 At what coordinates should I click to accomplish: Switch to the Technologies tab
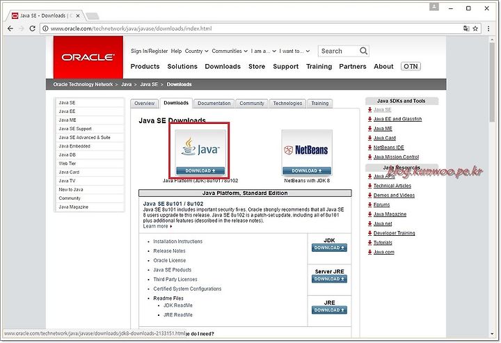pyautogui.click(x=287, y=104)
